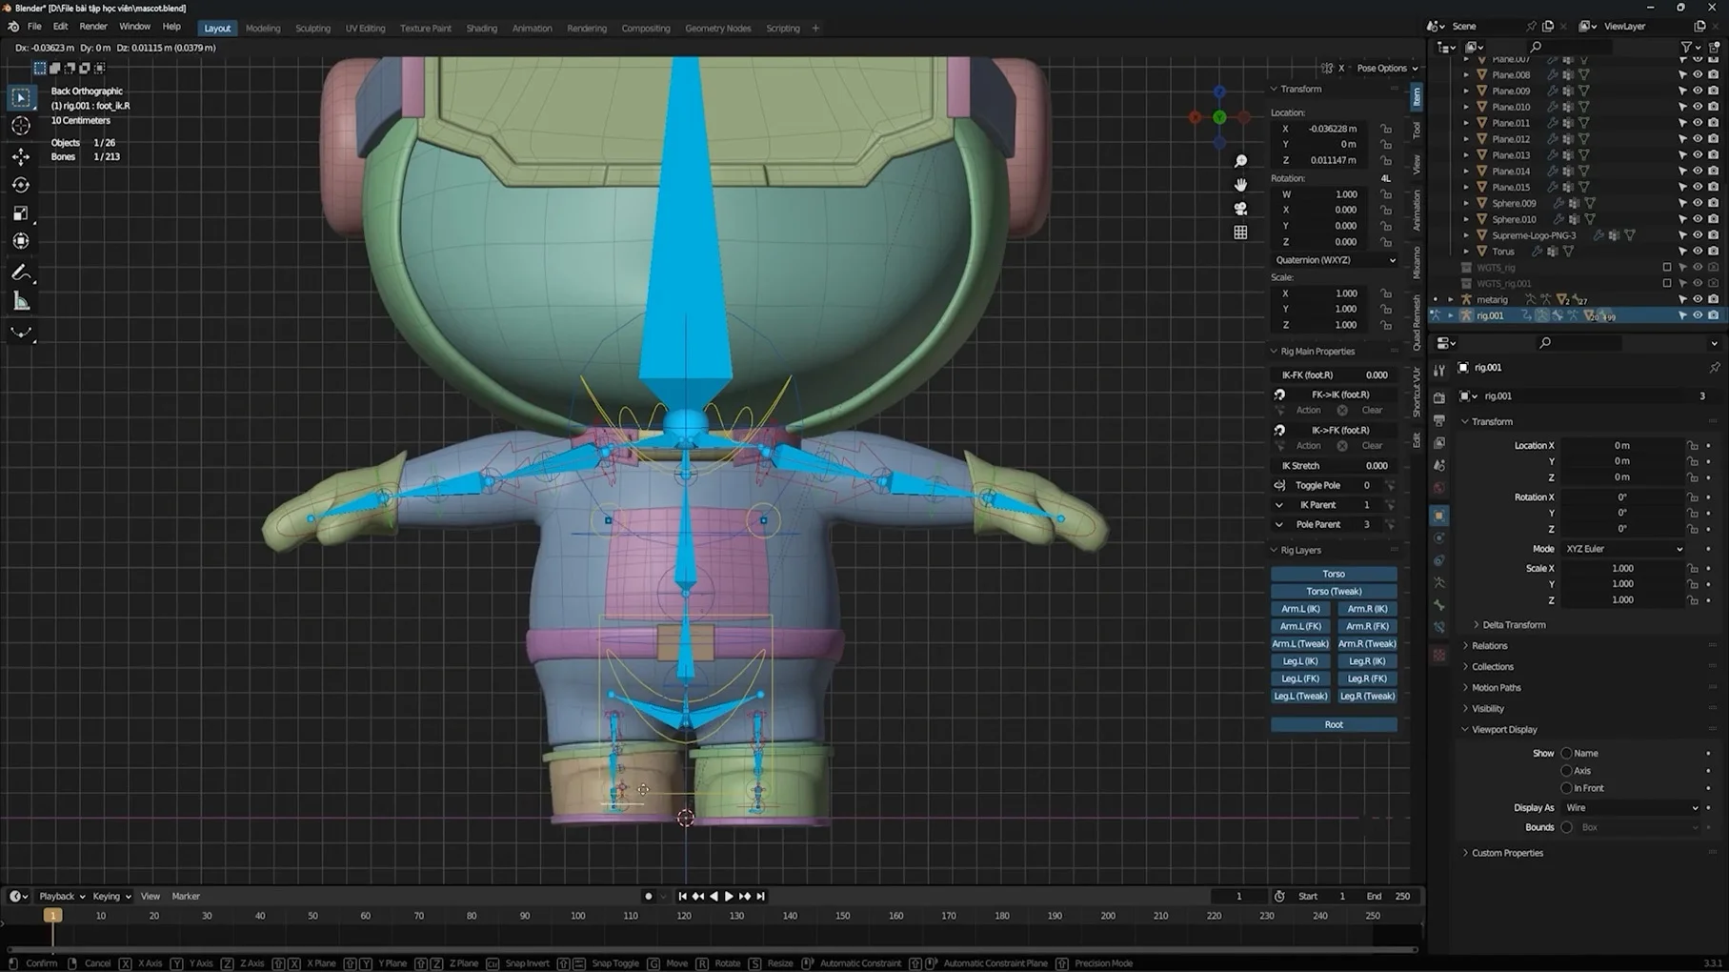Viewport: 1729px width, 972px height.
Task: Click the zoom viewport magnifier icon
Action: point(1240,161)
